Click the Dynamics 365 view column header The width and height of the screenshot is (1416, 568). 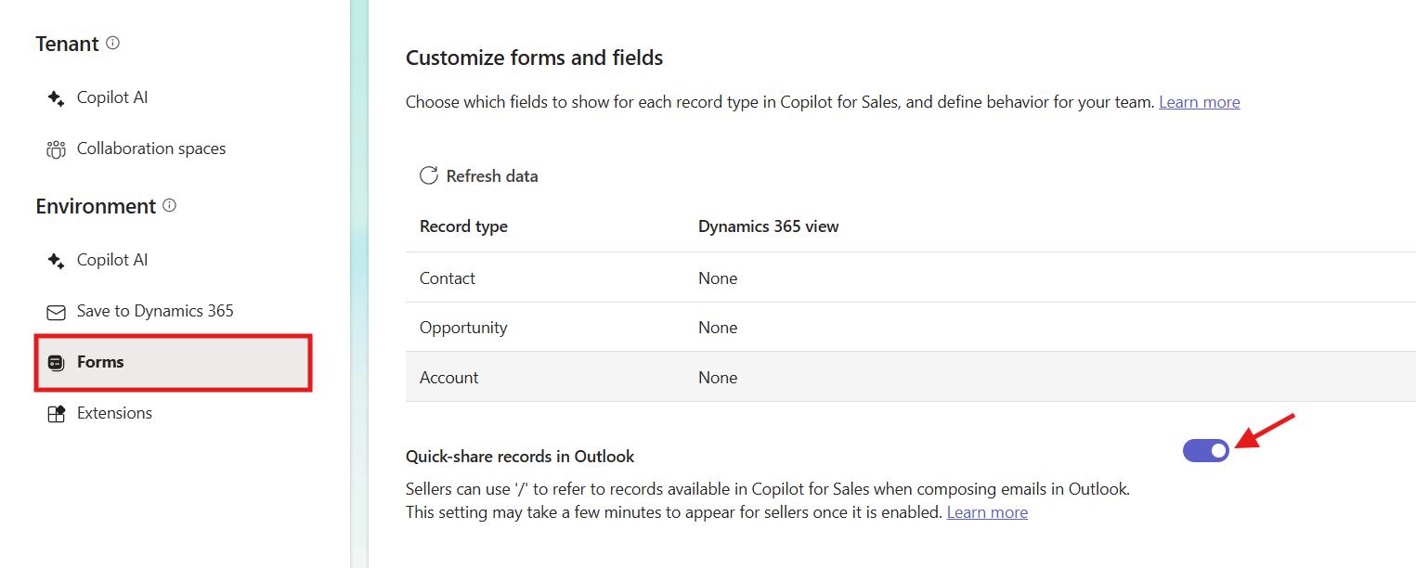[x=768, y=226]
